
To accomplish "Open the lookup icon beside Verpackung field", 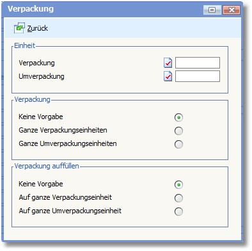I will pos(168,63).
